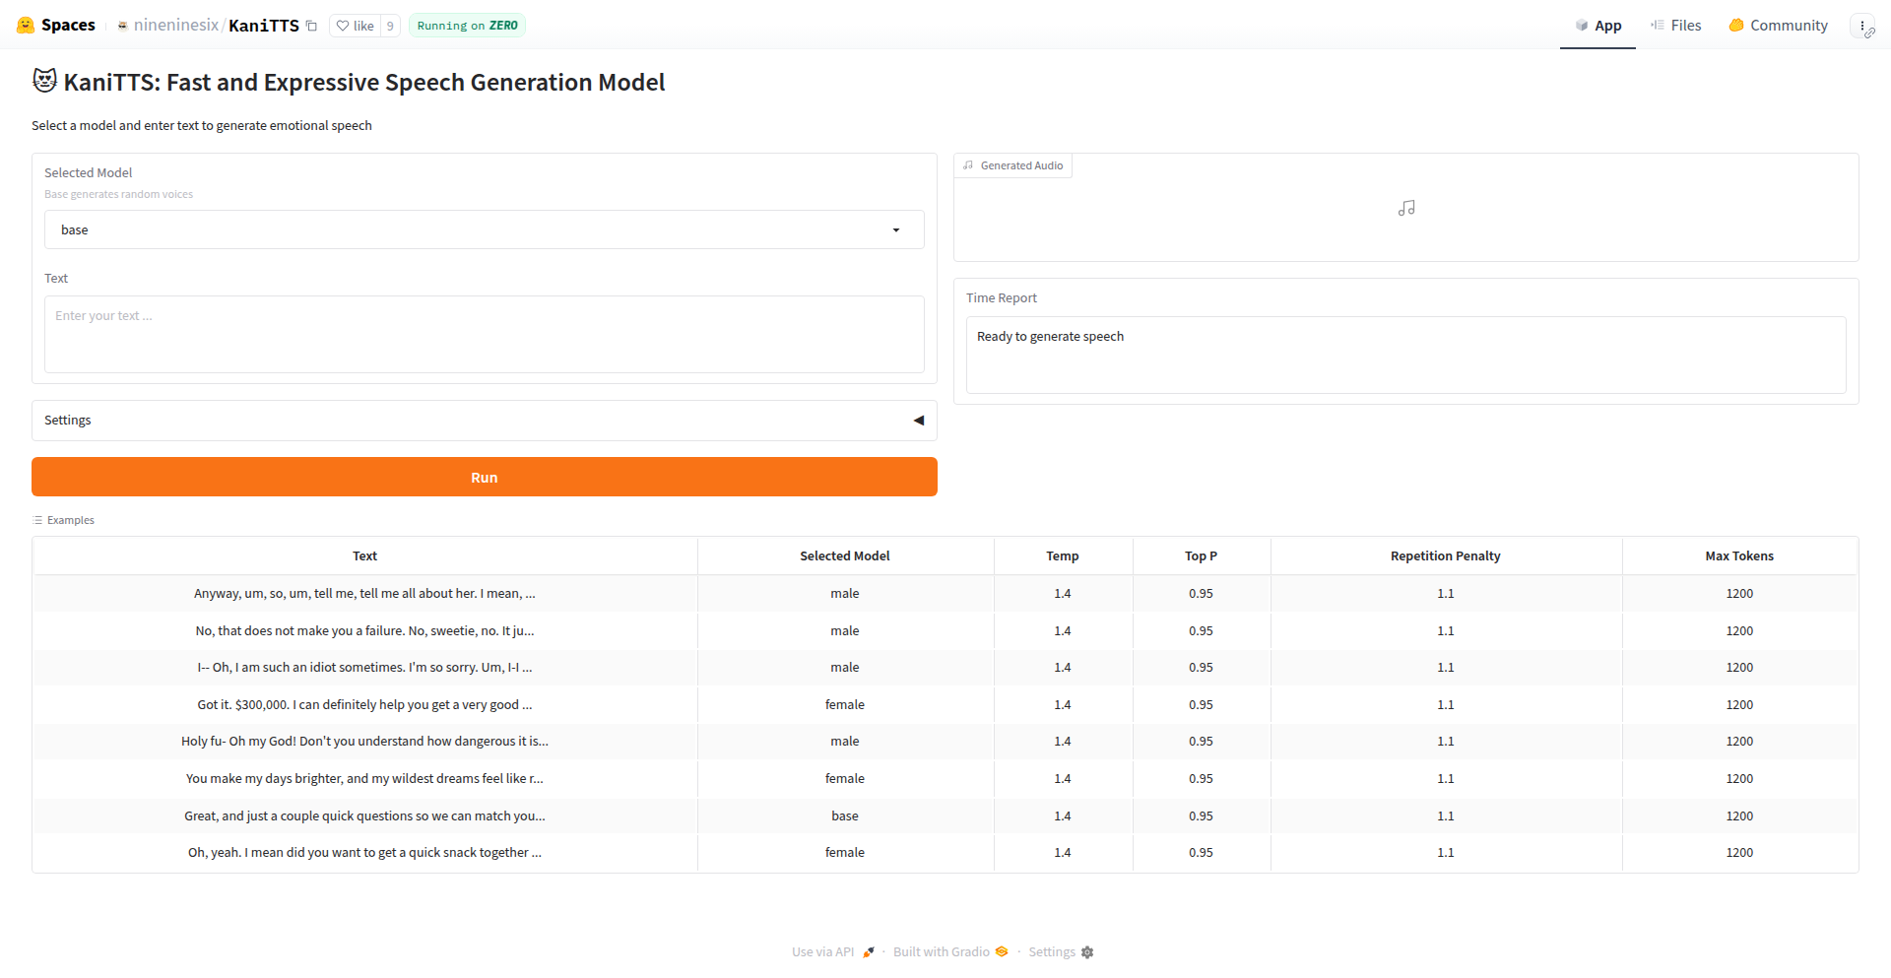Click the dropdown arrow of model selector
This screenshot has height=978, width=1891.
tap(896, 230)
